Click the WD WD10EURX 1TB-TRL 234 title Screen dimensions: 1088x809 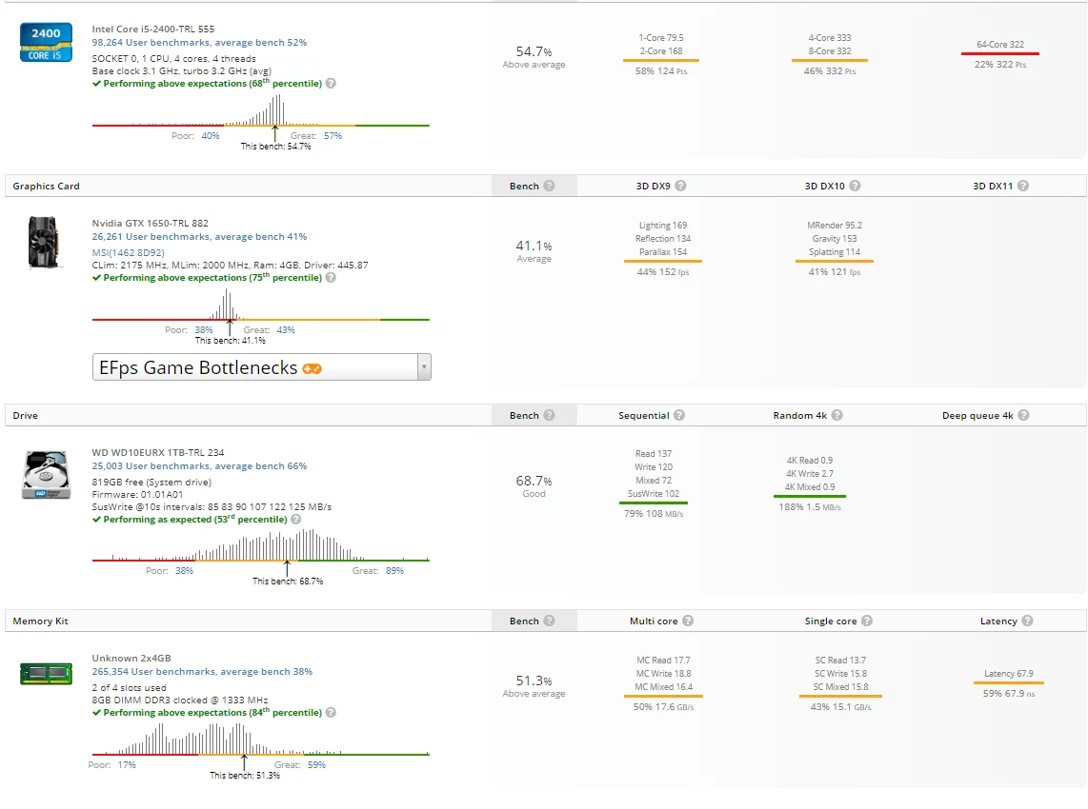click(x=158, y=453)
